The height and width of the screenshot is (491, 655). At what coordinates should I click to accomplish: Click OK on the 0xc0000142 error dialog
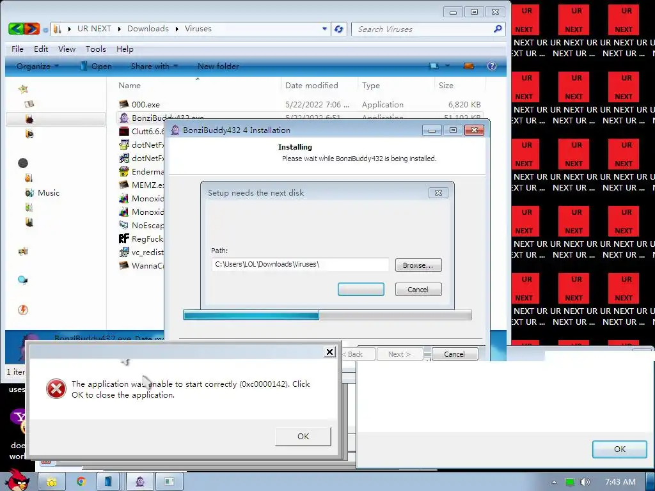(303, 436)
